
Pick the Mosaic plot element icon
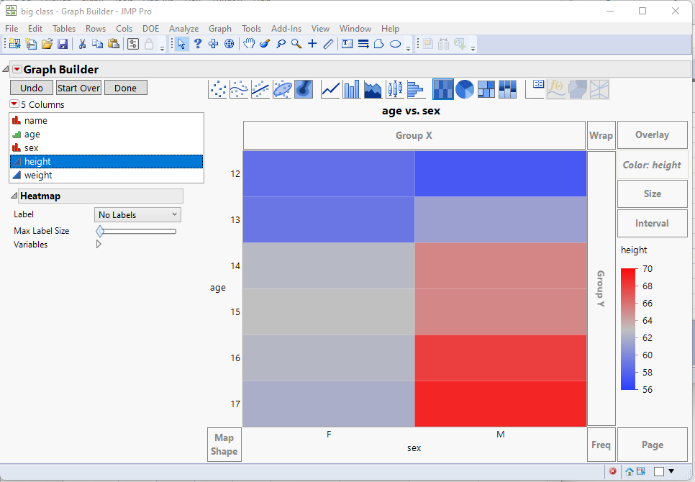click(x=506, y=88)
